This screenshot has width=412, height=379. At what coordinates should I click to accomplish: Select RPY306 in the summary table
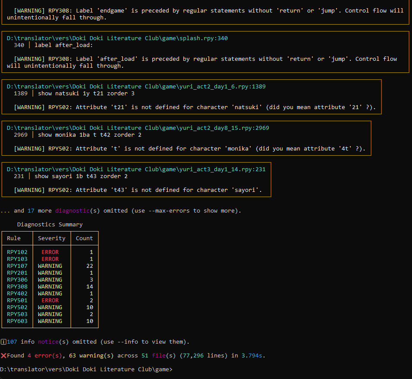coord(17,280)
